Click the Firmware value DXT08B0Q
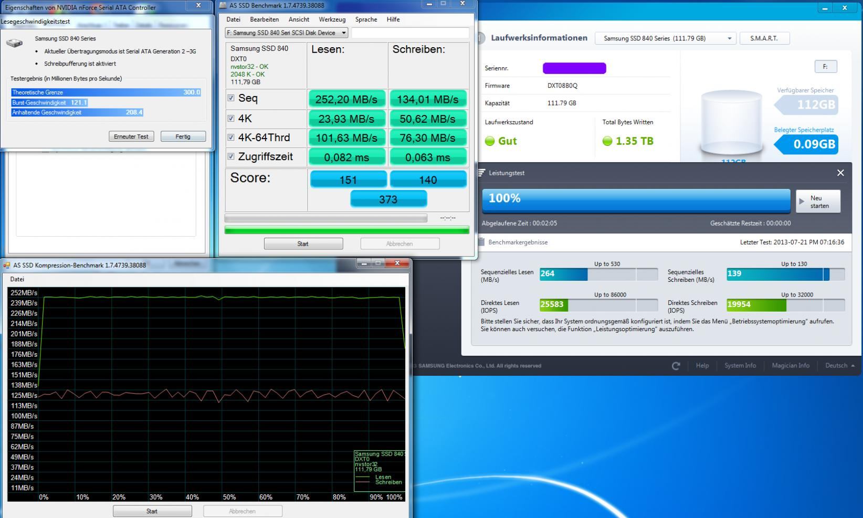This screenshot has width=863, height=518. click(562, 86)
